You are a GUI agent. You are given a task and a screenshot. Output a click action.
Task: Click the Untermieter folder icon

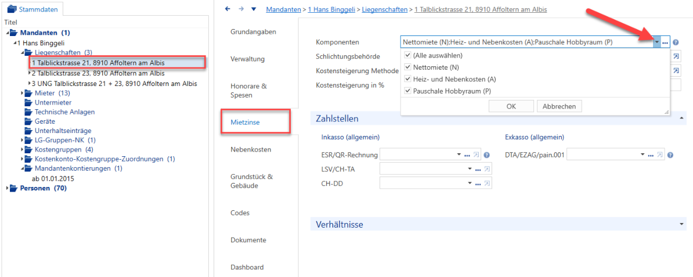click(29, 103)
